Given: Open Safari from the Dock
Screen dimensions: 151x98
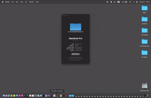Looking at the screenshot, I should coord(9,95).
